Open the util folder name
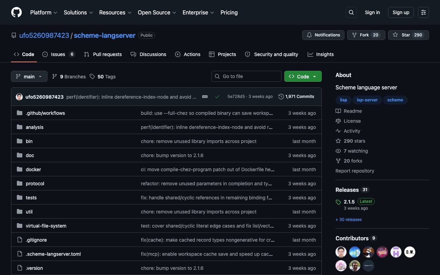Image resolution: width=440 pixels, height=275 pixels. coord(29,212)
